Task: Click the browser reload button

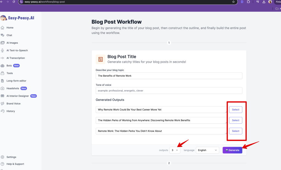Action: click(14, 2)
